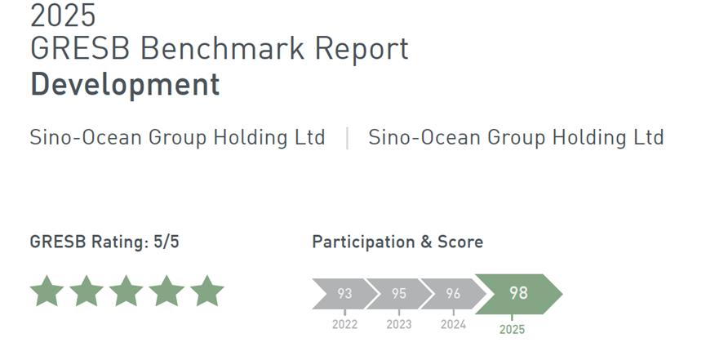Click the left Sino-Ocean Group Holding Ltd name
The image size is (706, 360).
click(177, 137)
